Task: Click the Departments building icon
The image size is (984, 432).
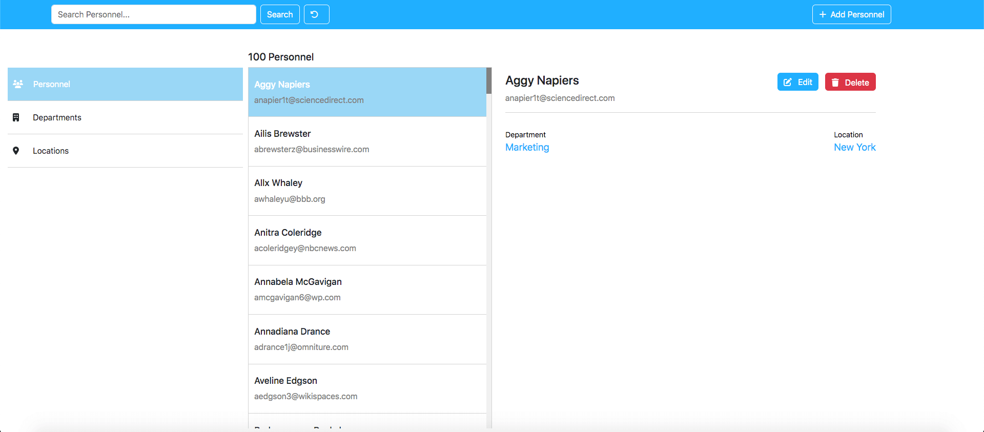Action: (16, 117)
